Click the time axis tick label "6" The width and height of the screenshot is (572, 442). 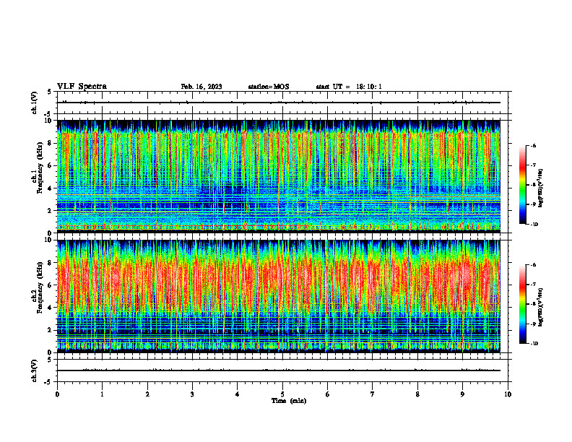tap(327, 394)
